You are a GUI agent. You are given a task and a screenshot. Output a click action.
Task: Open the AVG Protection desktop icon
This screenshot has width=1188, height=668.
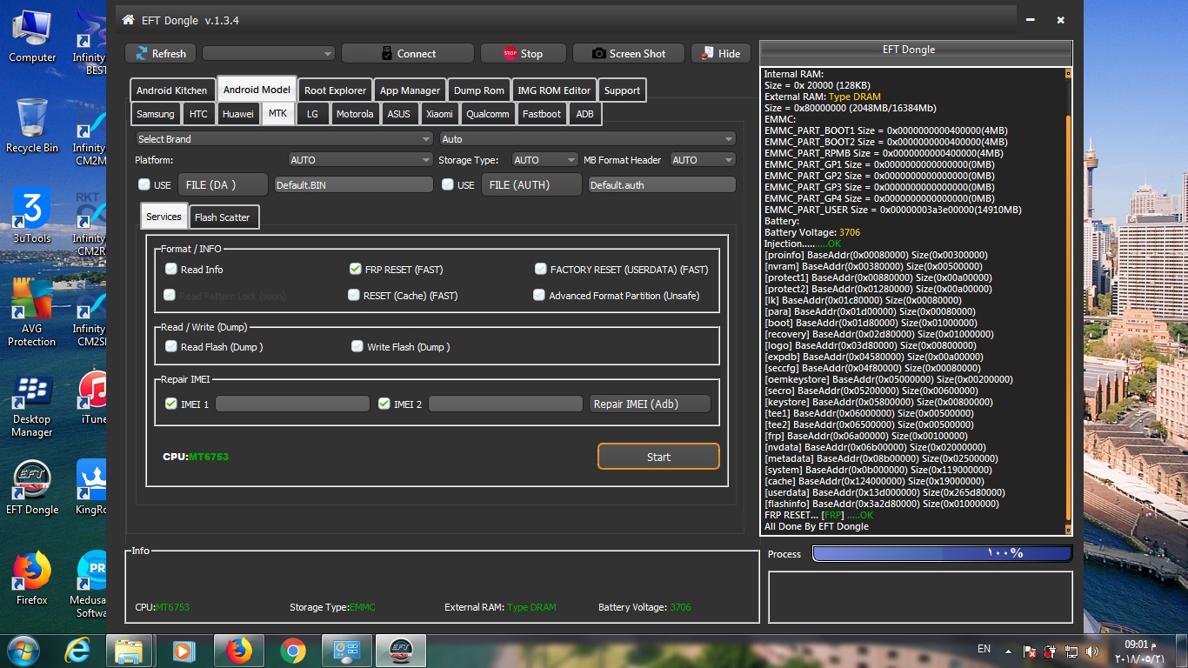point(32,313)
